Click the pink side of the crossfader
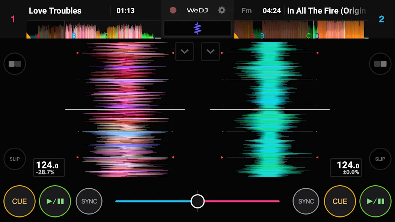Viewport: 395px width, 222px height. pyautogui.click(x=242, y=201)
